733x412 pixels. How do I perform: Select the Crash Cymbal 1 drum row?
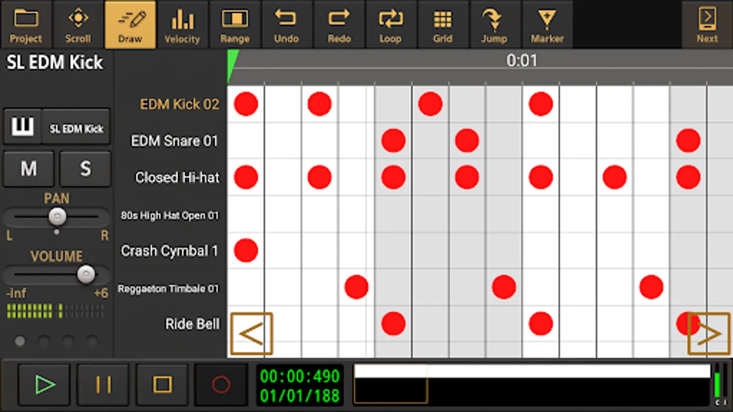coord(169,251)
